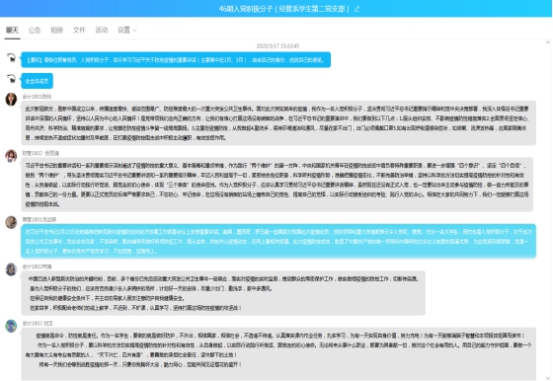Click the chat scrollbar down arrow

click(548, 377)
